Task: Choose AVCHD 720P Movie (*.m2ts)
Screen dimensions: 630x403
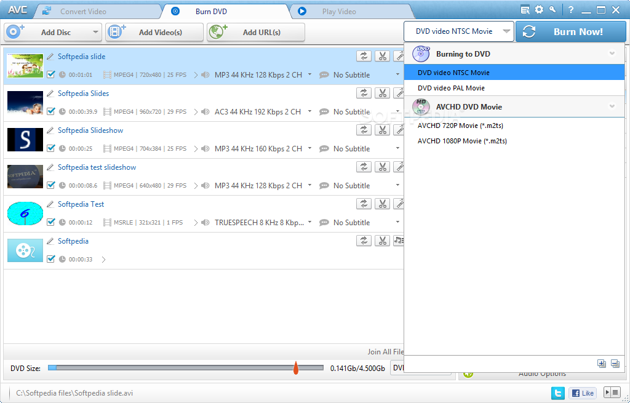Action: click(x=514, y=126)
